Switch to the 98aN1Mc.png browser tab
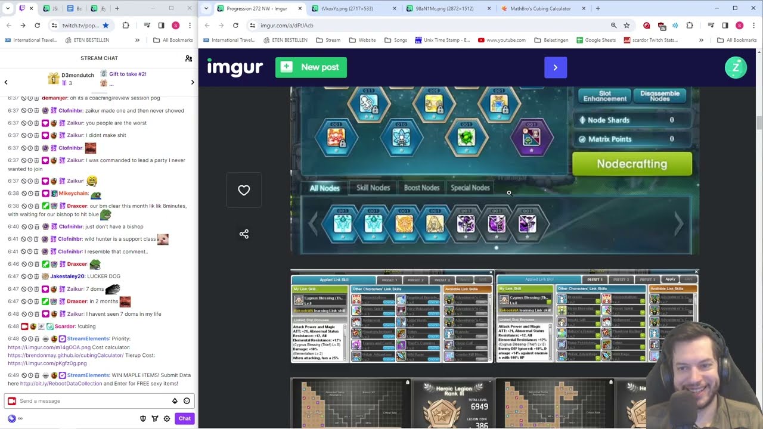The width and height of the screenshot is (763, 429). pos(447,8)
